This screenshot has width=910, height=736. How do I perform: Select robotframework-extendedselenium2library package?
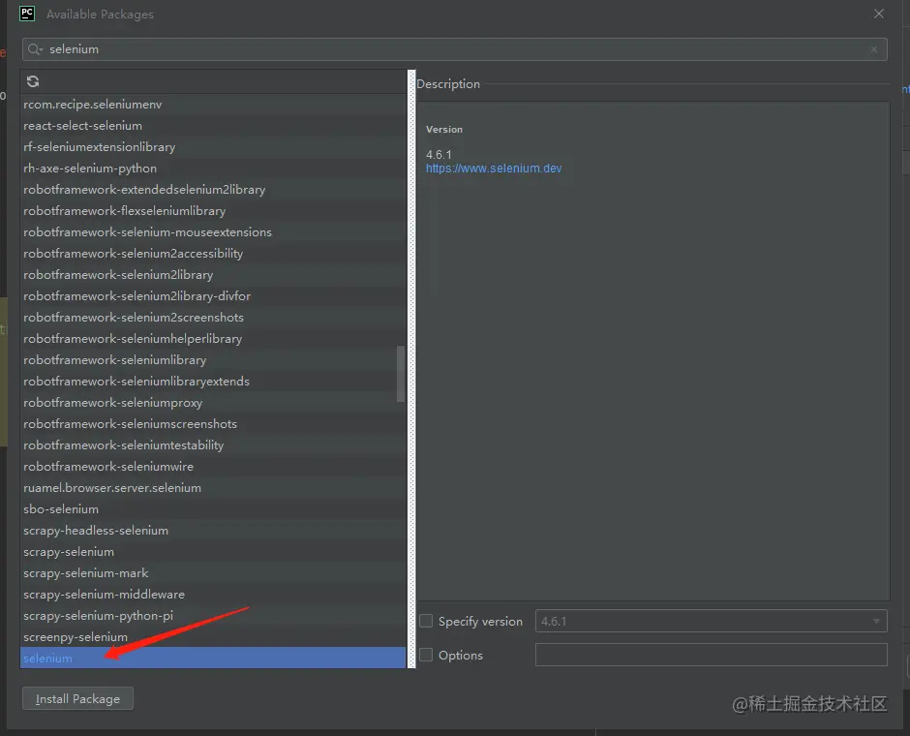(213, 190)
